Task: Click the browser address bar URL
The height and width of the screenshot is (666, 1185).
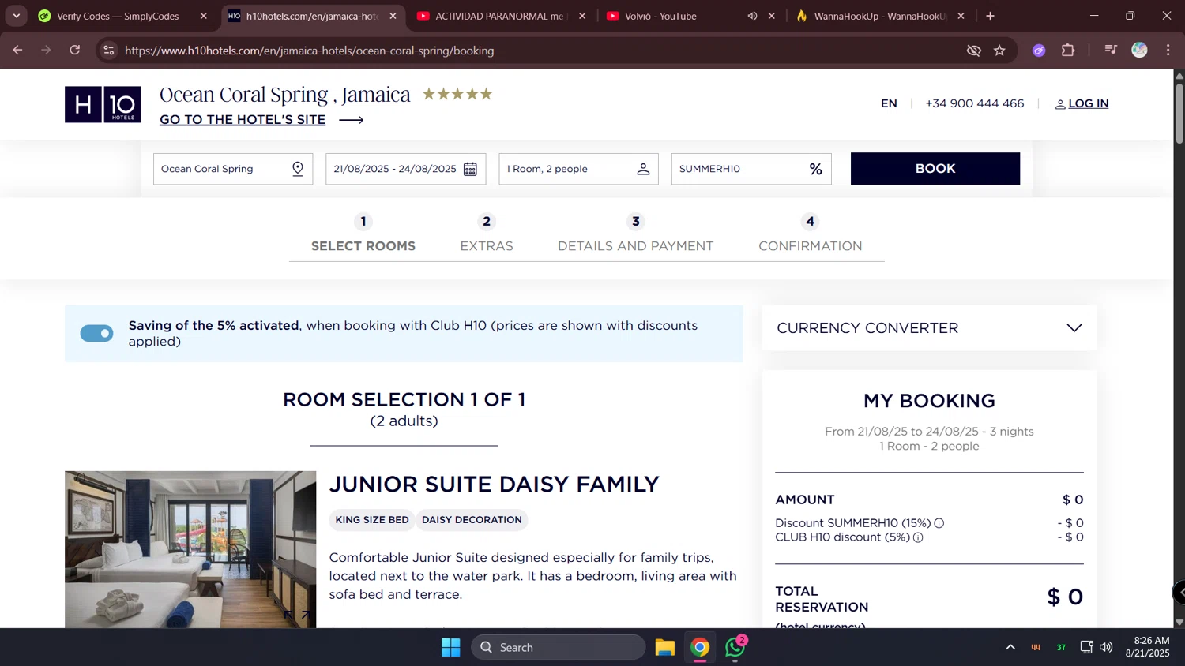Action: (310, 51)
